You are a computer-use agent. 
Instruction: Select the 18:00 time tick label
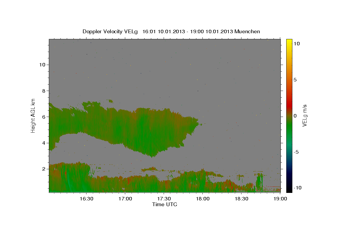[203, 199]
